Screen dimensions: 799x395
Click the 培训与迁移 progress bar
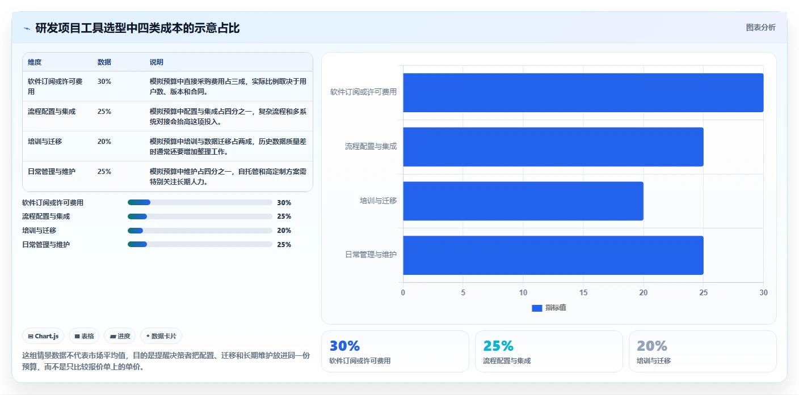(x=200, y=231)
